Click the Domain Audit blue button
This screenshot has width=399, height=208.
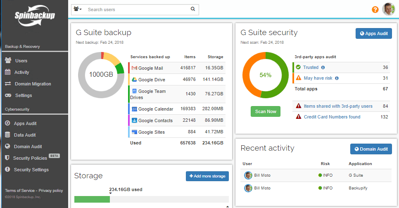tap(371, 149)
